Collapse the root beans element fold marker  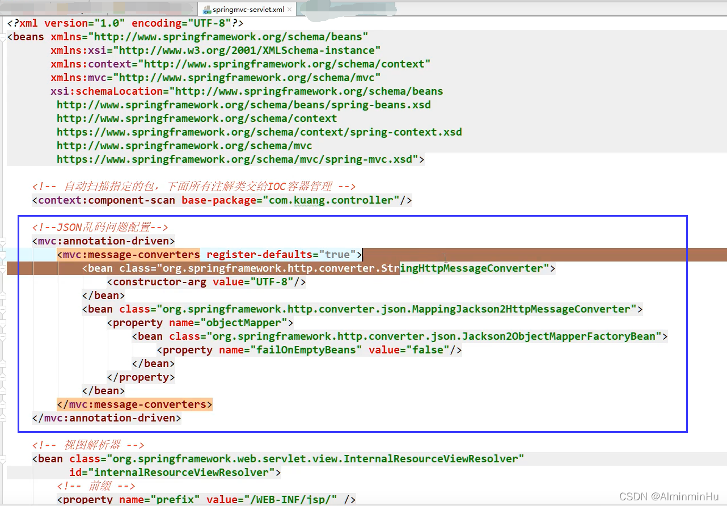(2, 37)
